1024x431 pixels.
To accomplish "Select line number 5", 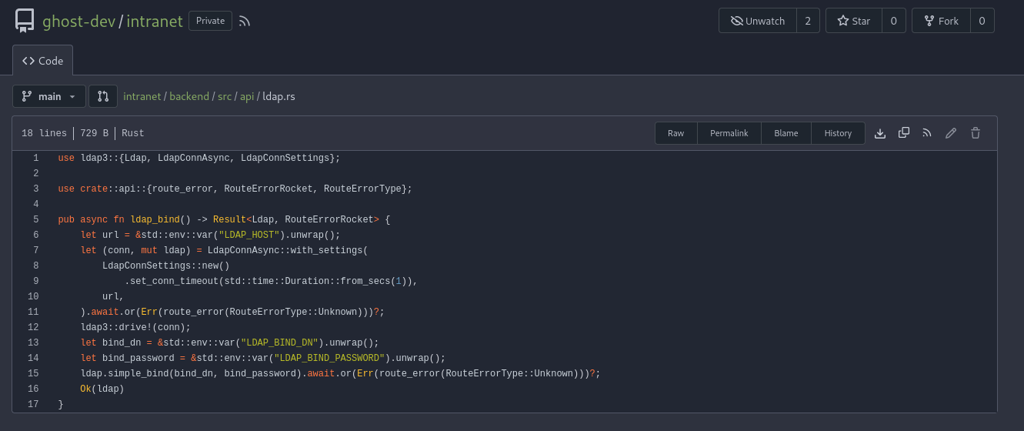I will 35,219.
